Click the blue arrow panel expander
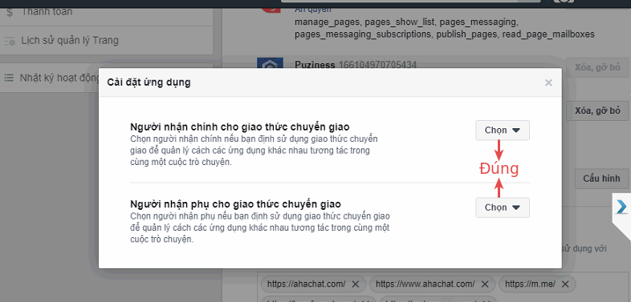The width and height of the screenshot is (631, 302). (621, 207)
